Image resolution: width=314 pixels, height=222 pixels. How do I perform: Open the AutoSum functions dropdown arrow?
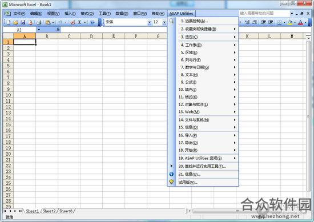click(85, 22)
